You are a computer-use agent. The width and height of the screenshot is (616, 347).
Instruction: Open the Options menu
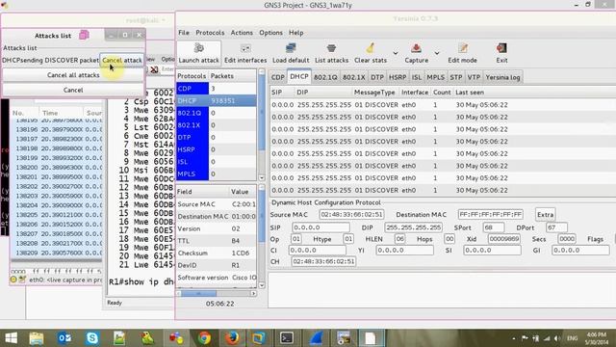(x=270, y=33)
